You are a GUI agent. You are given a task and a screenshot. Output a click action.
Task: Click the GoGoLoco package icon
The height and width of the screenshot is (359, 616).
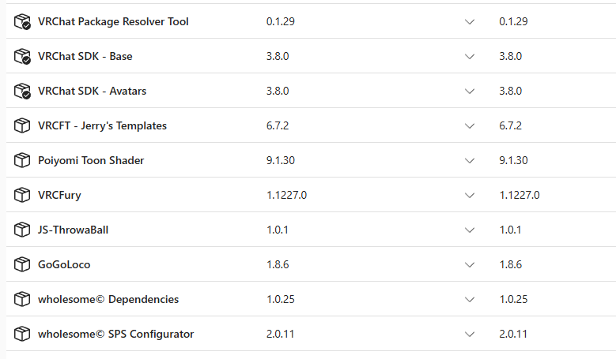click(x=21, y=265)
